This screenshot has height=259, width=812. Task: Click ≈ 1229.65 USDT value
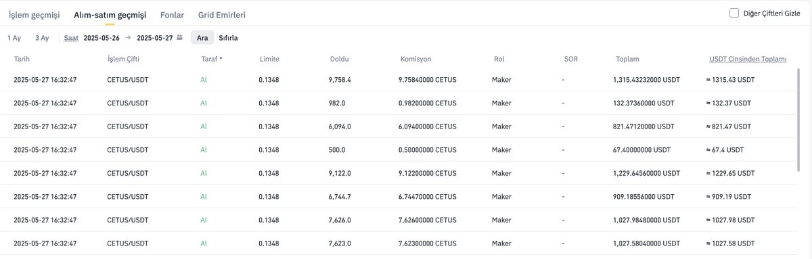[x=730, y=173]
